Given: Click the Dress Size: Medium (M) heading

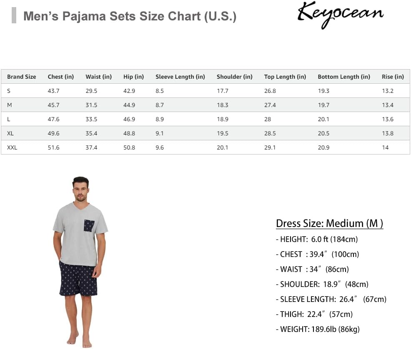Looking at the screenshot, I should tap(329, 223).
